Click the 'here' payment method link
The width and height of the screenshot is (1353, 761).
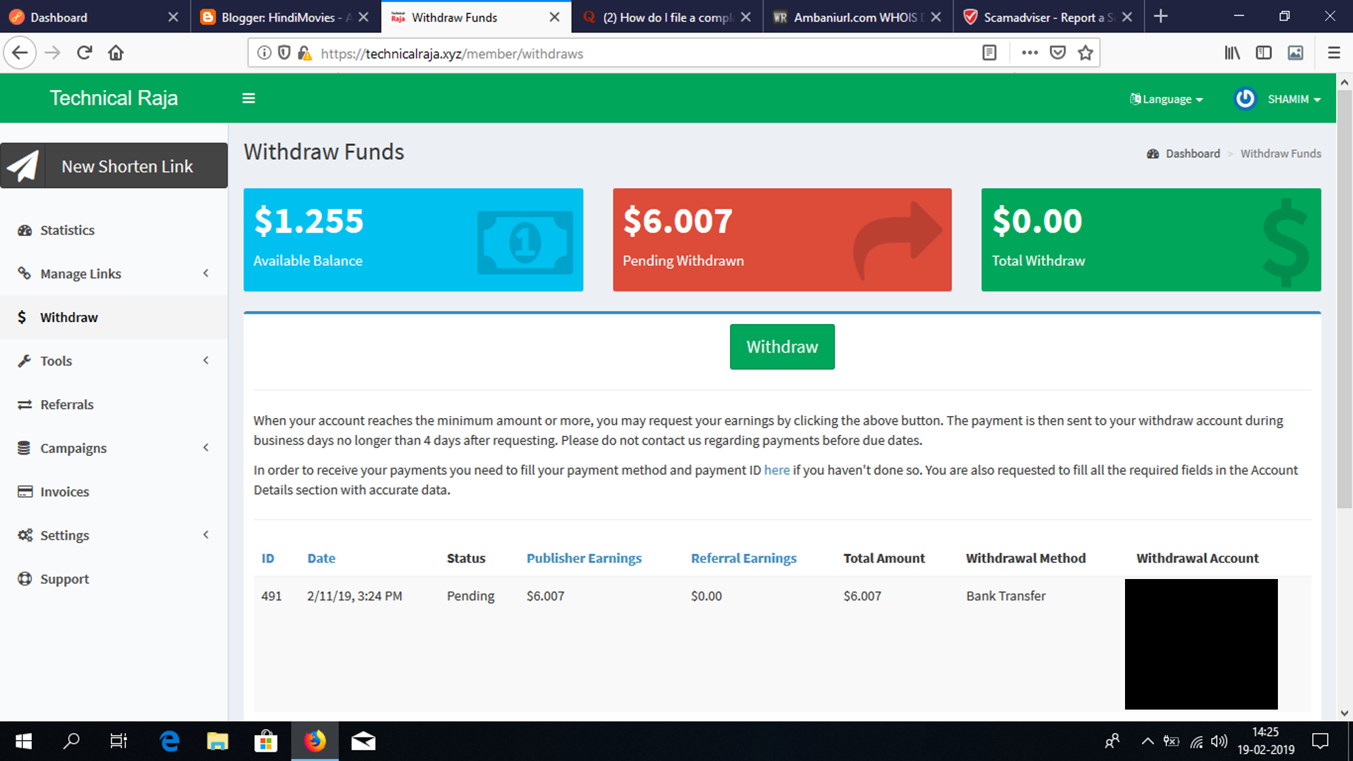[x=777, y=470]
